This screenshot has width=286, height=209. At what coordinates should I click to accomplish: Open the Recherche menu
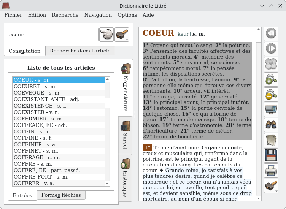click(65, 15)
